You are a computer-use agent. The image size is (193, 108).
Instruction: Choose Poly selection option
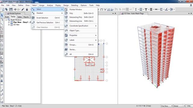point(81,13)
